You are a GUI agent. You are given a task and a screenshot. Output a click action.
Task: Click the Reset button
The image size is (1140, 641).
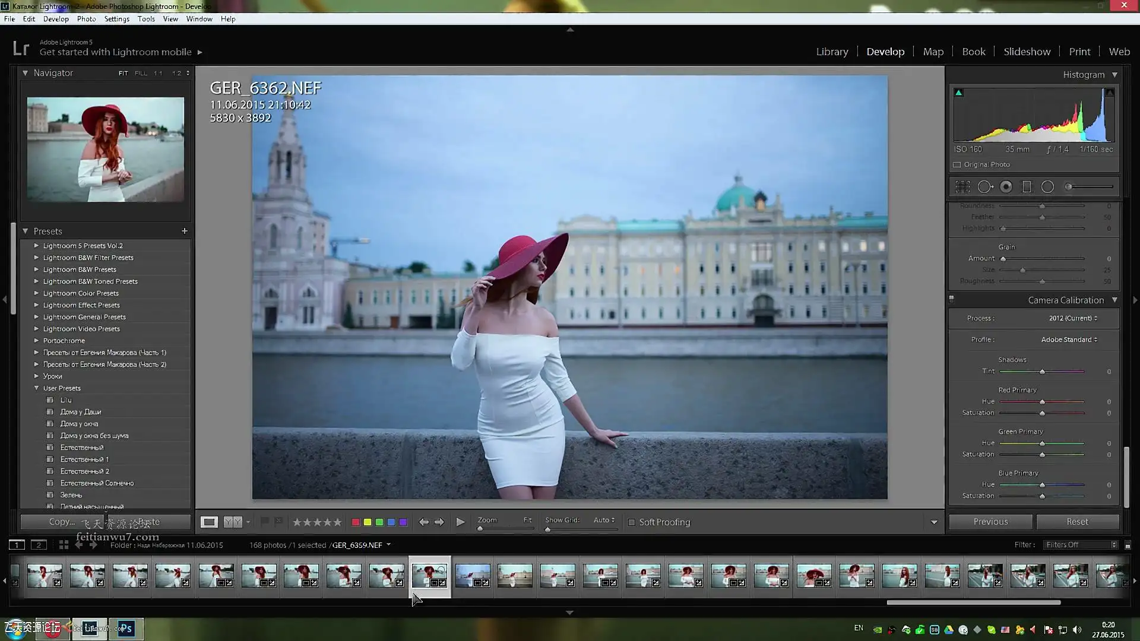[1077, 522]
